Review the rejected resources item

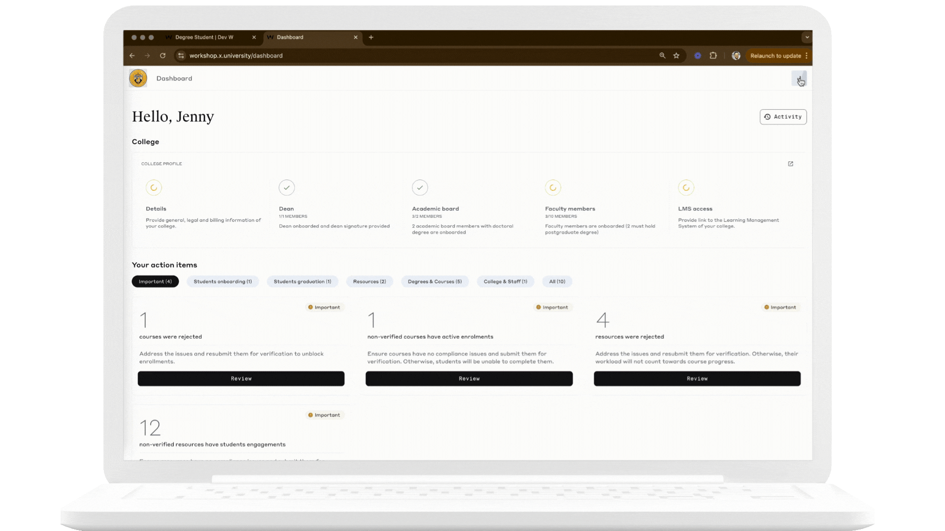point(697,379)
